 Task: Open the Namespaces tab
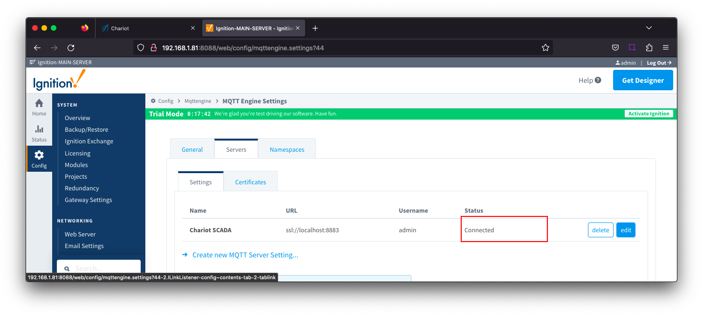point(287,149)
